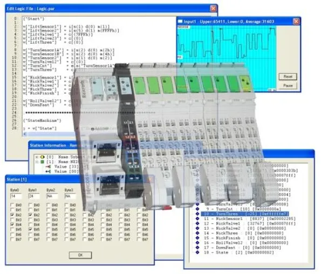Click OK in the Station [1] dialog
Screen dimensions: 321x274
80,255
